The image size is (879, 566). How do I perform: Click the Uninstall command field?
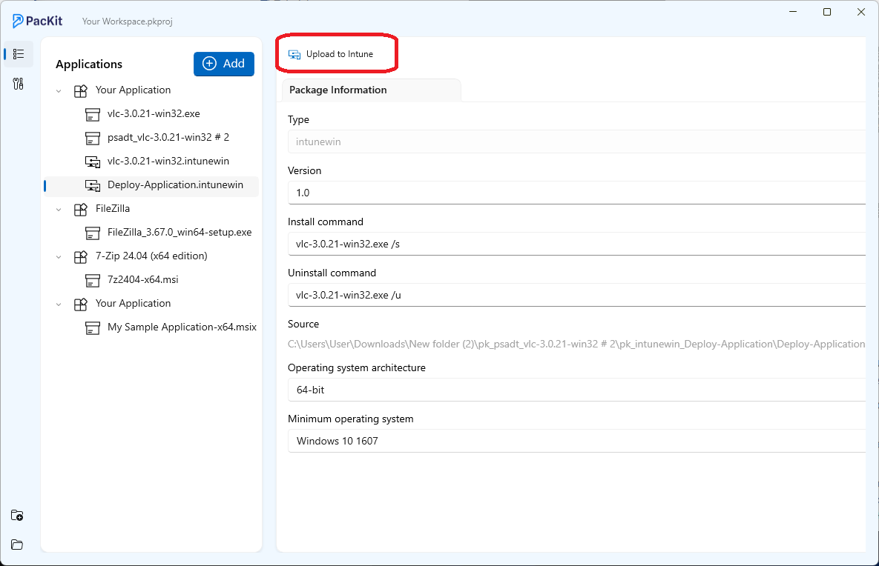click(x=577, y=295)
